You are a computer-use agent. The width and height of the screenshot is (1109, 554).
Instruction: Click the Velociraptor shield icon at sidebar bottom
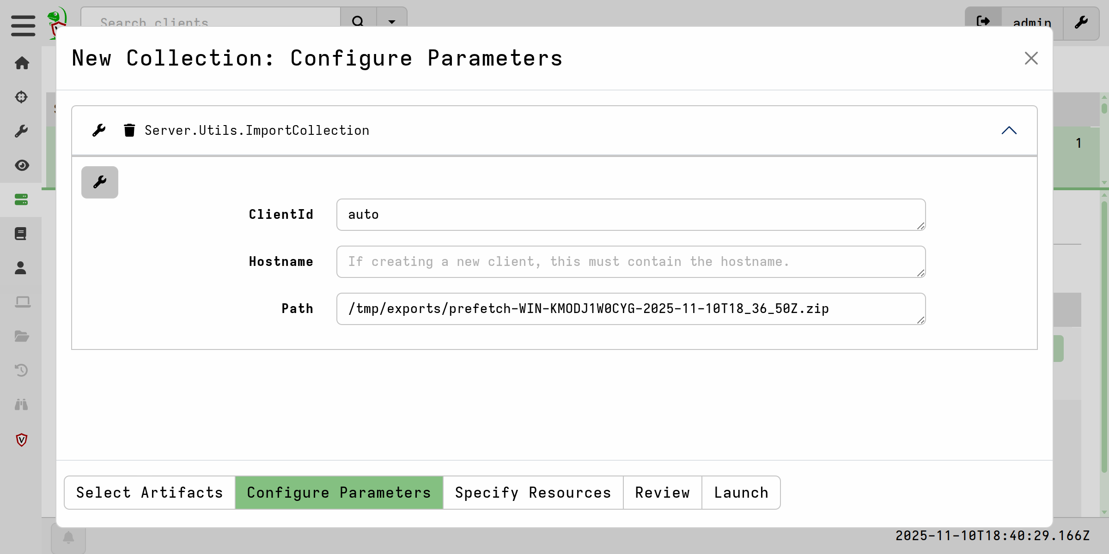(22, 440)
